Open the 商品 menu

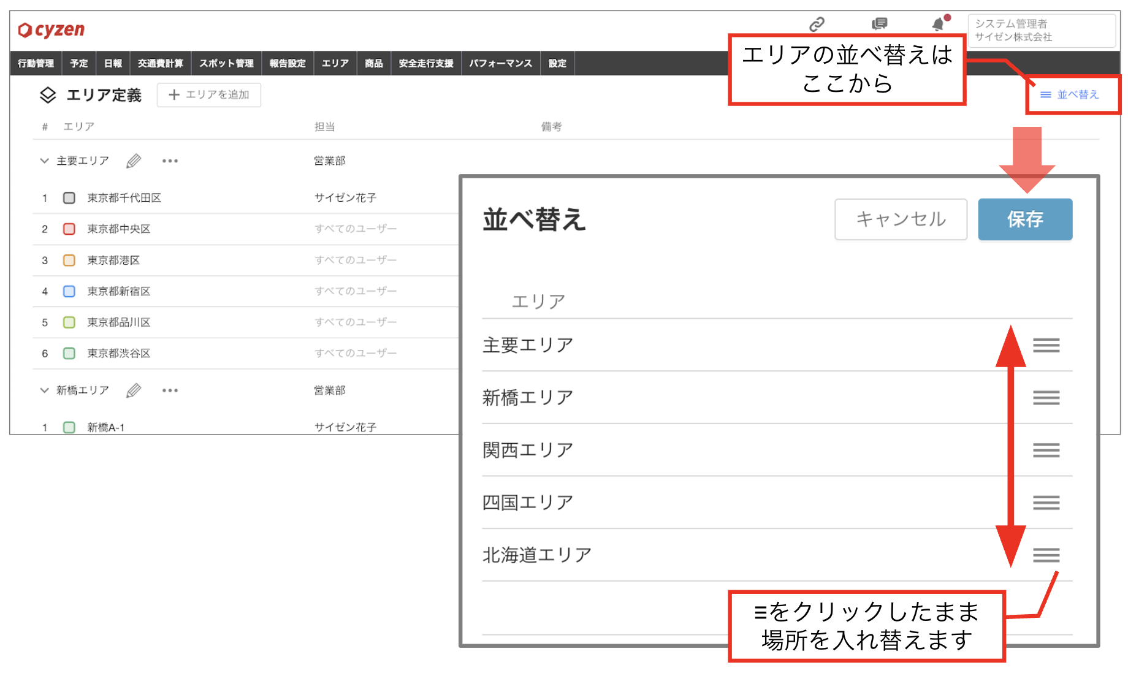tap(373, 63)
